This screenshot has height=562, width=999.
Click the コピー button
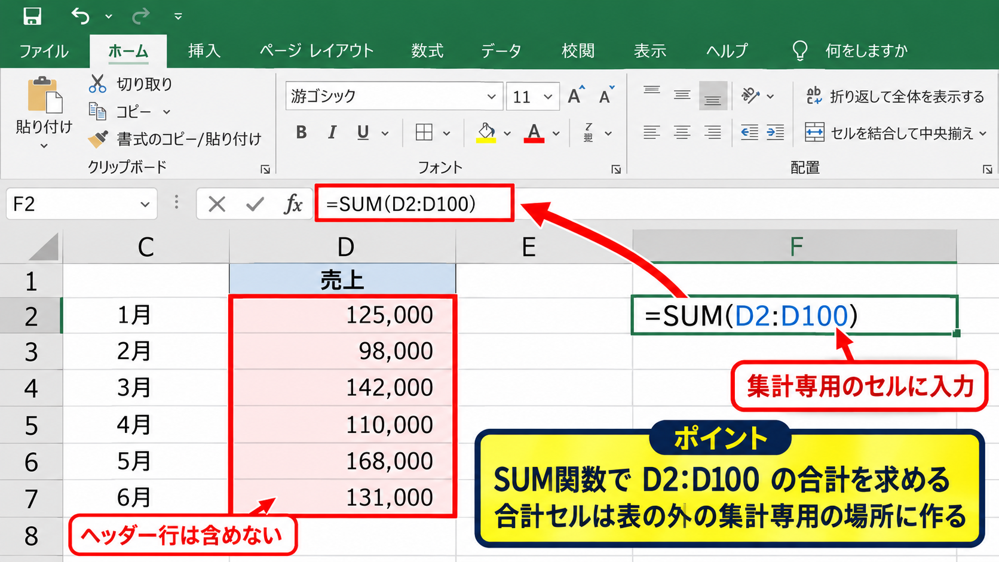pos(121,112)
